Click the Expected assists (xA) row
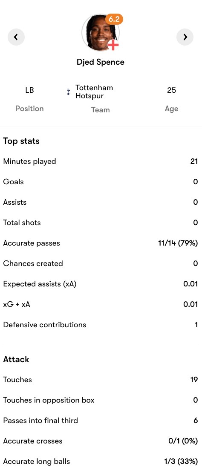The width and height of the screenshot is (202, 469). (101, 284)
